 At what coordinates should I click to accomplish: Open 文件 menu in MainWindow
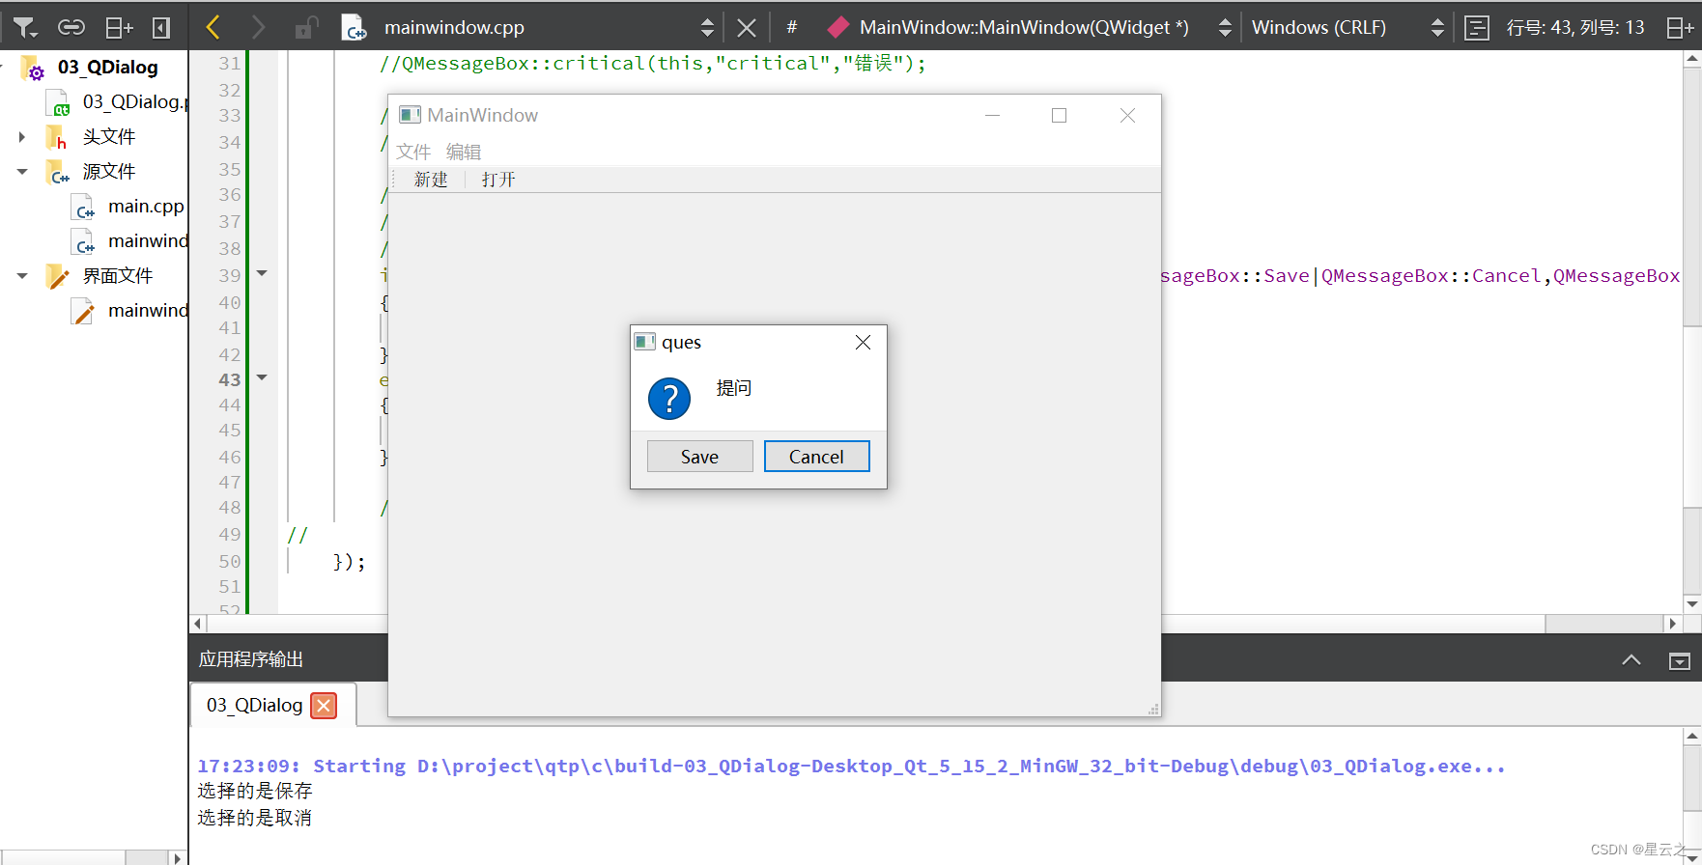413,152
